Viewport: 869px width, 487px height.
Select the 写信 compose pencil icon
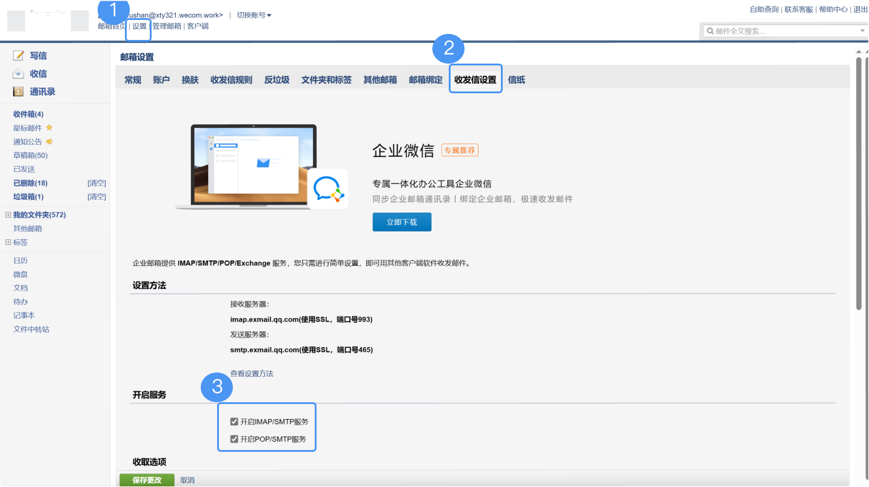click(18, 55)
